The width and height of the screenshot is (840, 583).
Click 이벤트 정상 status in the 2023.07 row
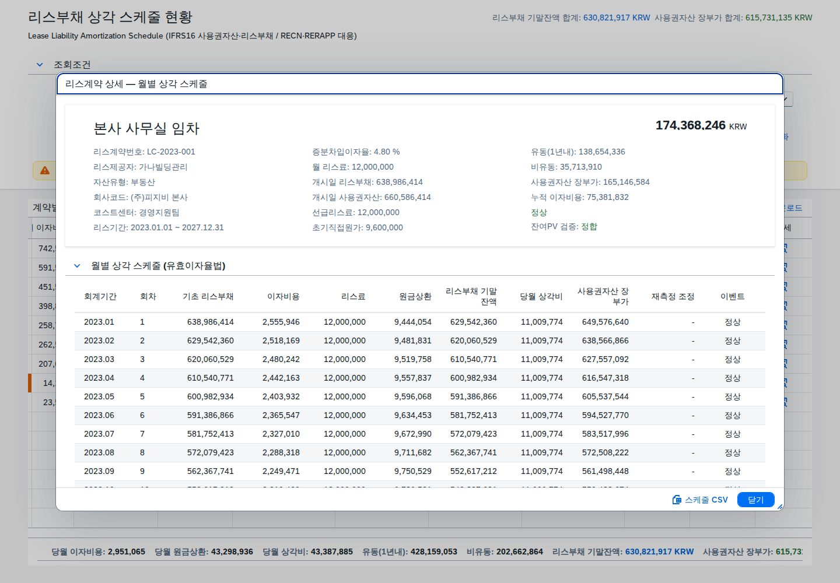coord(733,434)
